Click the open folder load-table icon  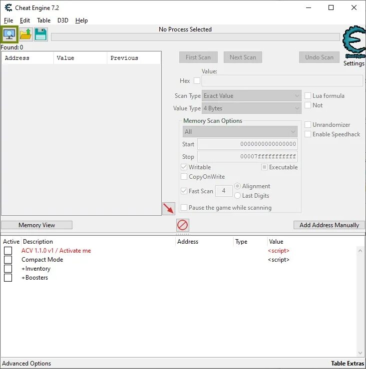pyautogui.click(x=25, y=34)
